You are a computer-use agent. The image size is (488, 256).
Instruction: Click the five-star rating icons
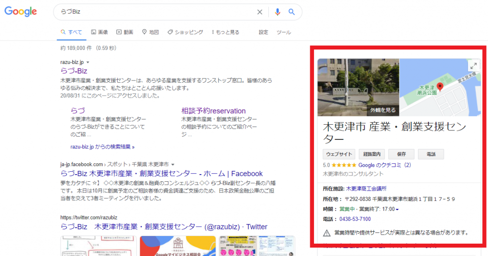tap(344, 165)
